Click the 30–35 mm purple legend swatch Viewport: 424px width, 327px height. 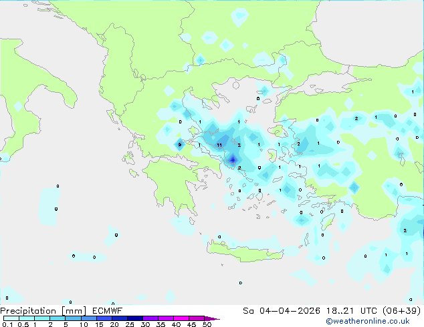[150, 318]
